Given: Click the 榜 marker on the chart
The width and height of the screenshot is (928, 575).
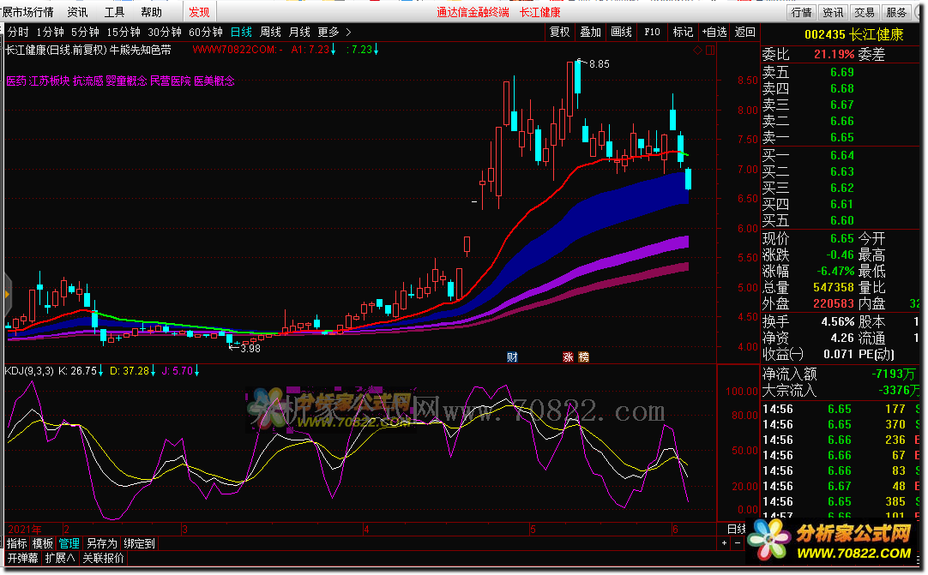Looking at the screenshot, I should pyautogui.click(x=583, y=356).
